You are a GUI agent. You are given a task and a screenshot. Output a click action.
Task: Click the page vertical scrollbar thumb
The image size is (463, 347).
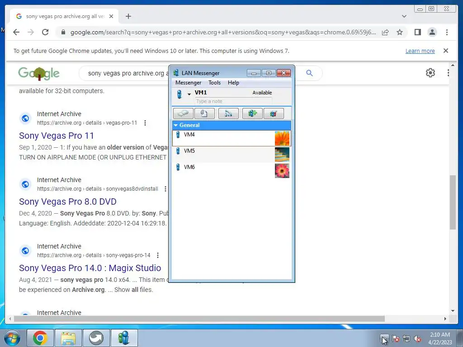point(453,202)
